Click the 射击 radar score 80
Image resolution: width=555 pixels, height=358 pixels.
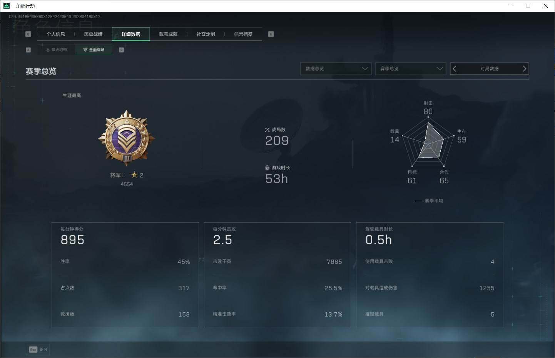(428, 111)
